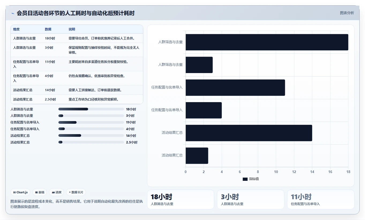Click the progress bar labeled 18小时
Image resolution: width=365 pixels, height=220 pixels.
click(x=91, y=109)
